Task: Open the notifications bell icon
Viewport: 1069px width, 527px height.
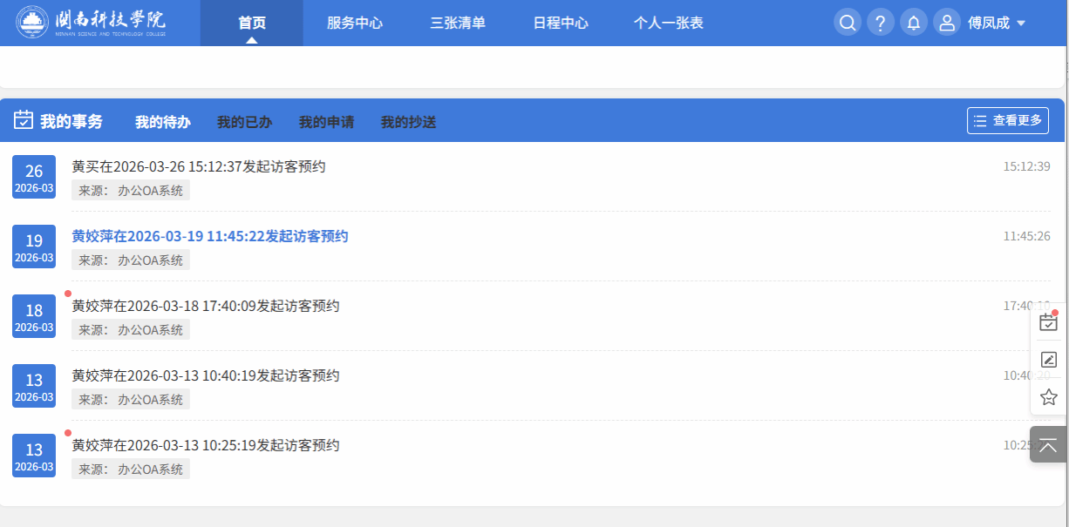Action: pyautogui.click(x=913, y=23)
